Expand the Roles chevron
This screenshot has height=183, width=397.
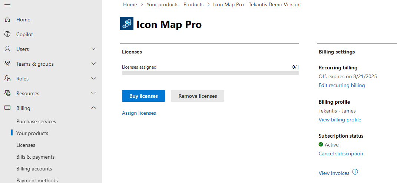[93, 79]
